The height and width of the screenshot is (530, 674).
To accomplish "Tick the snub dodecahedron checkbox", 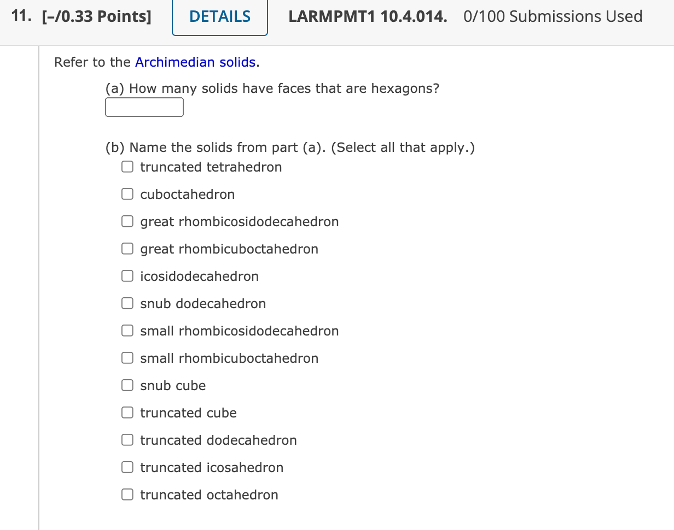I will click(127, 303).
